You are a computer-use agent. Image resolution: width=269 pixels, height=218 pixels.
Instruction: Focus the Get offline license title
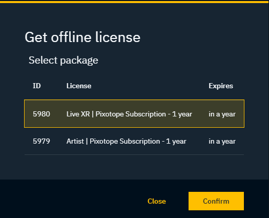coord(82,37)
